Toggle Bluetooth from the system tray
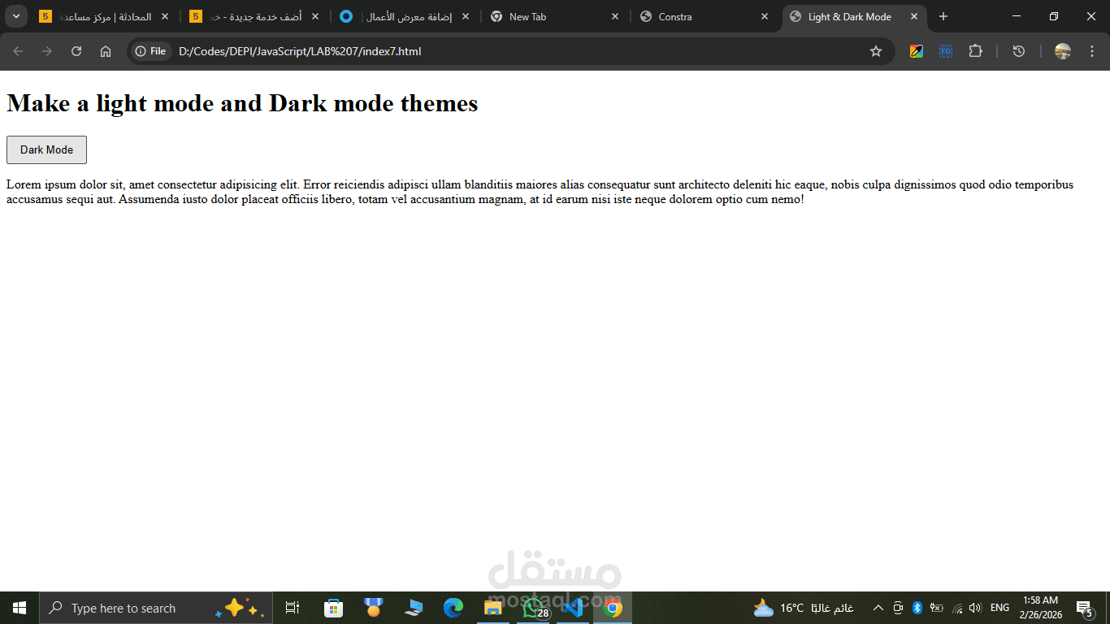Image resolution: width=1110 pixels, height=624 pixels. pos(917,607)
